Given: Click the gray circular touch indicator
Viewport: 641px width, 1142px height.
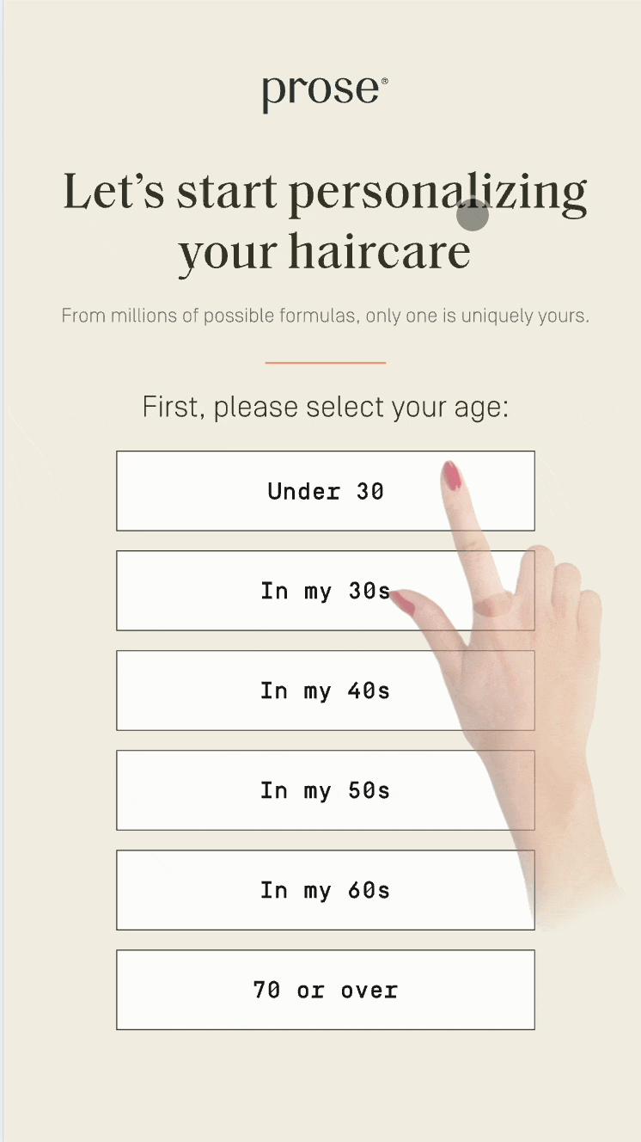Looking at the screenshot, I should [472, 215].
